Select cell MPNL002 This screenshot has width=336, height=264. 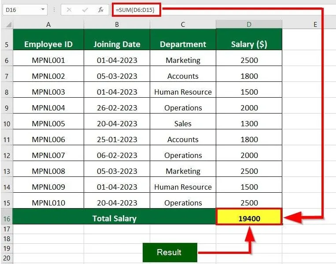[48, 74]
